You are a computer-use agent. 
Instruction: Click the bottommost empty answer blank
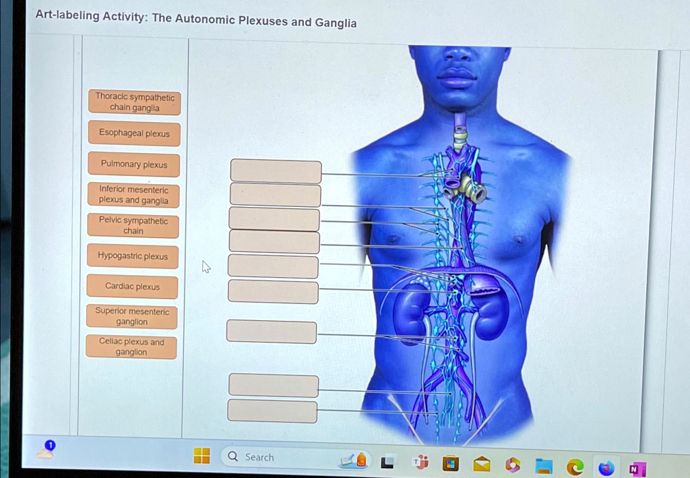tap(272, 411)
